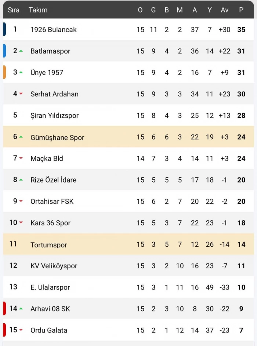Click red down arrow beside Ordu Galata rank
Screen dimensions: 257x346
point(21,330)
